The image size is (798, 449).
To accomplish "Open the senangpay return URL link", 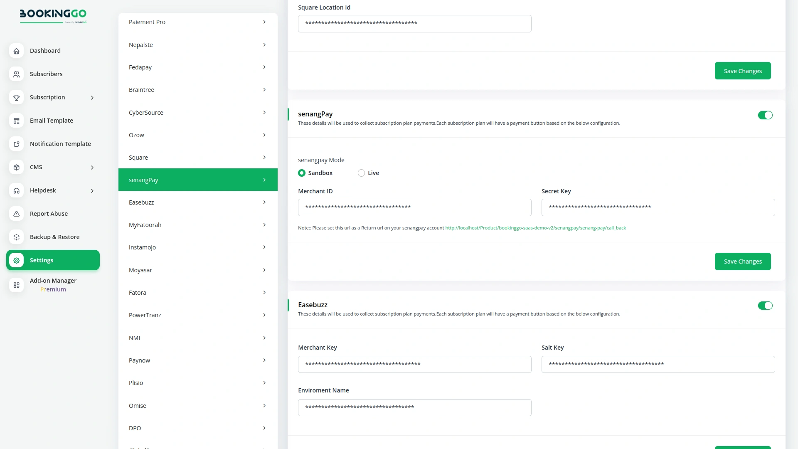I will click(x=535, y=228).
